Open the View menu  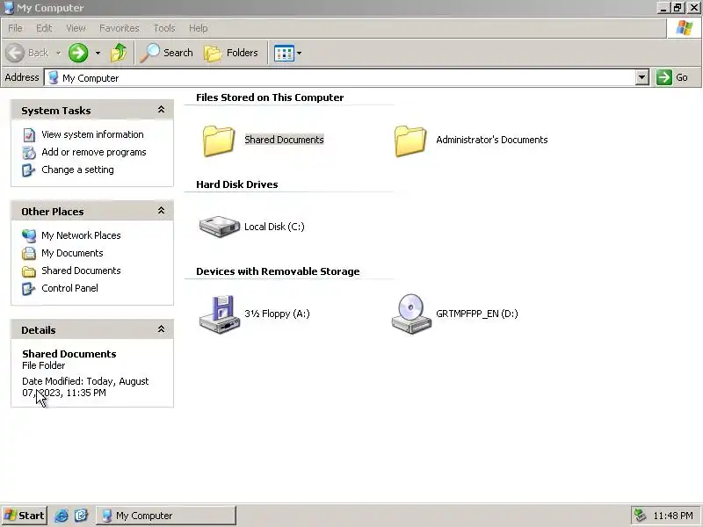tap(76, 28)
